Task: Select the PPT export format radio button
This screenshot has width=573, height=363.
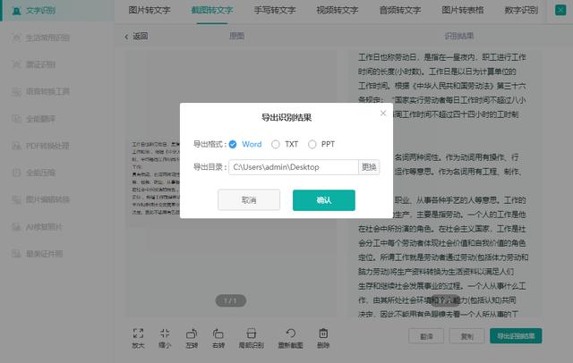Action: tap(312, 145)
